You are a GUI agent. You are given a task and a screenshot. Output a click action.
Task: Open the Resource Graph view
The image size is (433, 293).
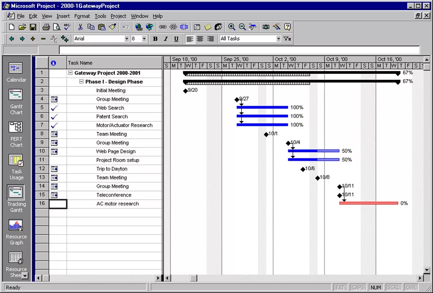pyautogui.click(x=16, y=232)
